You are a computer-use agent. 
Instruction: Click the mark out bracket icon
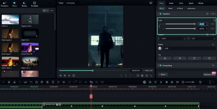click(126, 76)
